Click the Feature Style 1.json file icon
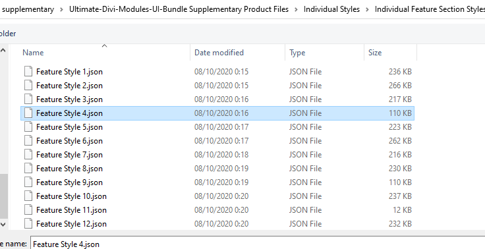 pyautogui.click(x=28, y=71)
